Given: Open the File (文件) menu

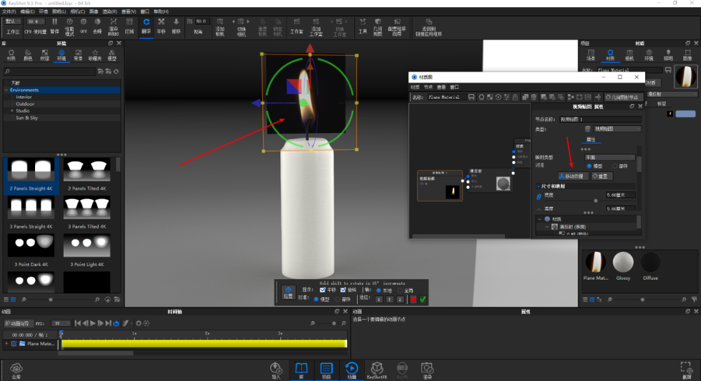Looking at the screenshot, I should click(x=9, y=12).
